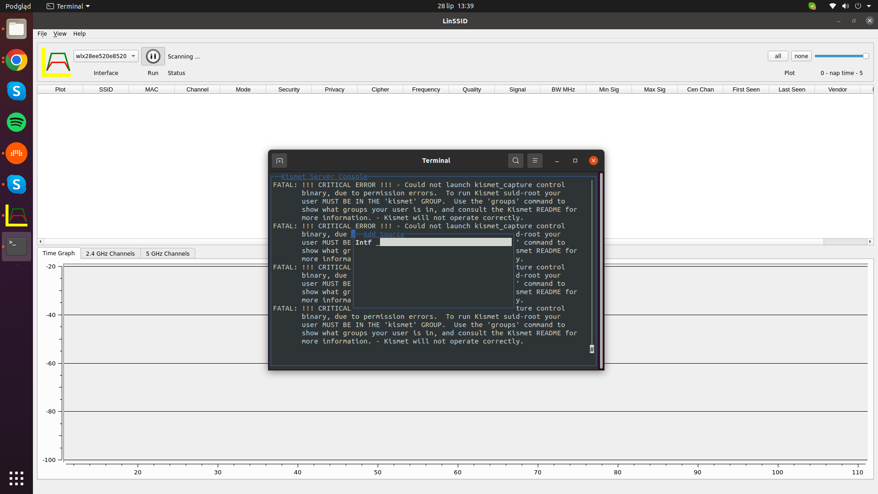
Task: Show applications grid in dock
Action: point(16,478)
